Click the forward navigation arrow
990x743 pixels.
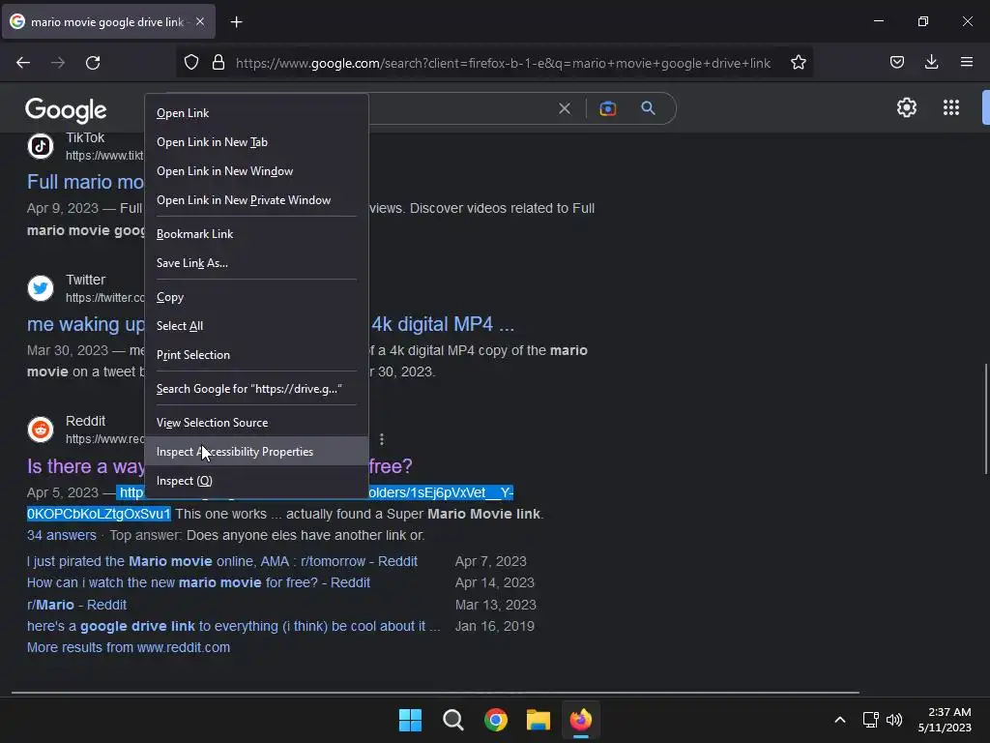[x=58, y=63]
